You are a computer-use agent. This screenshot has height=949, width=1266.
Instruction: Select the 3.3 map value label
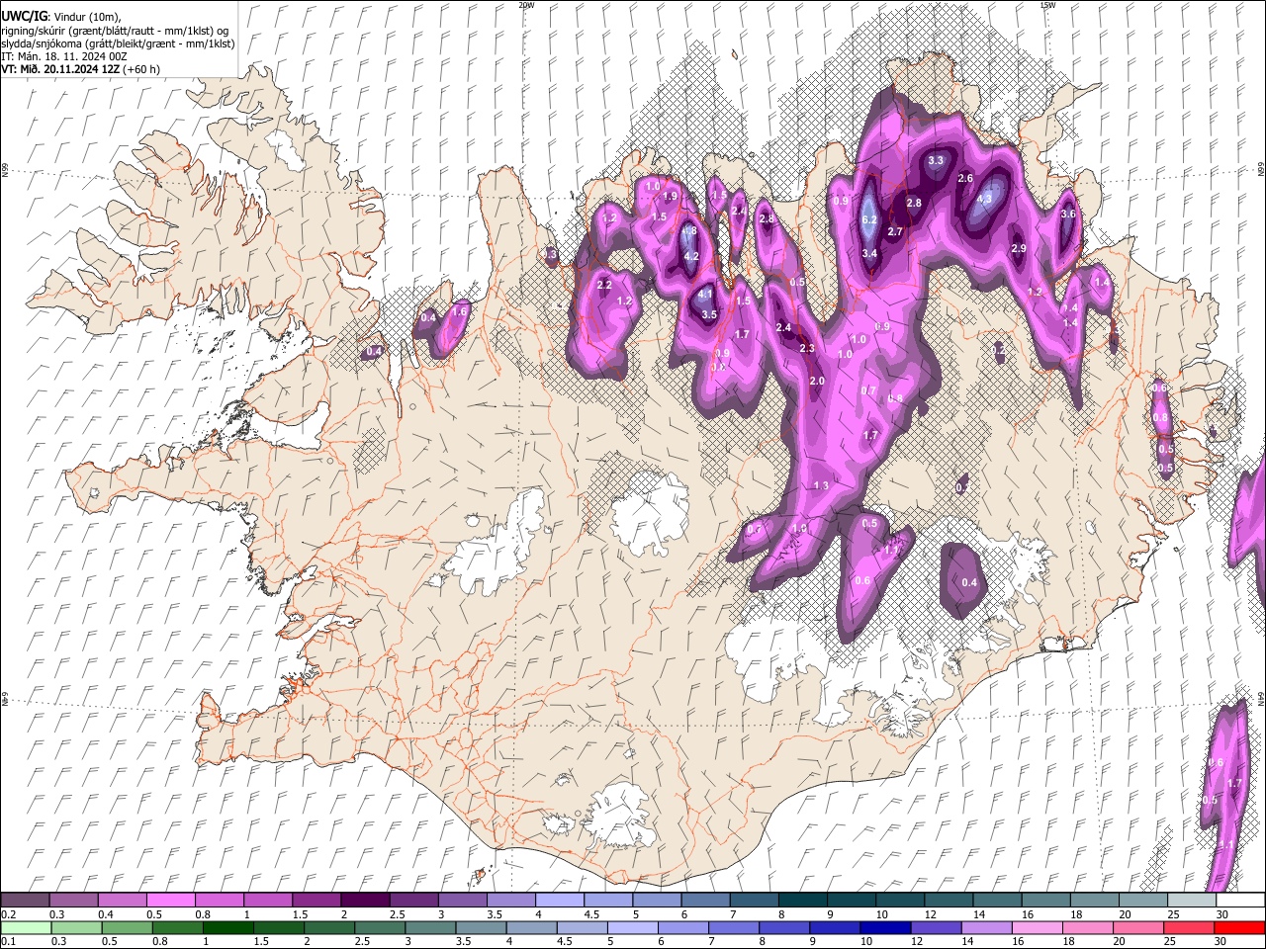pos(936,160)
